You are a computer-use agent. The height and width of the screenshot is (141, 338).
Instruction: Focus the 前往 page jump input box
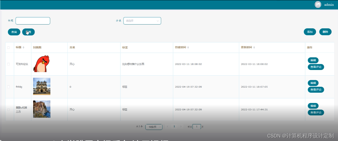click(197, 127)
